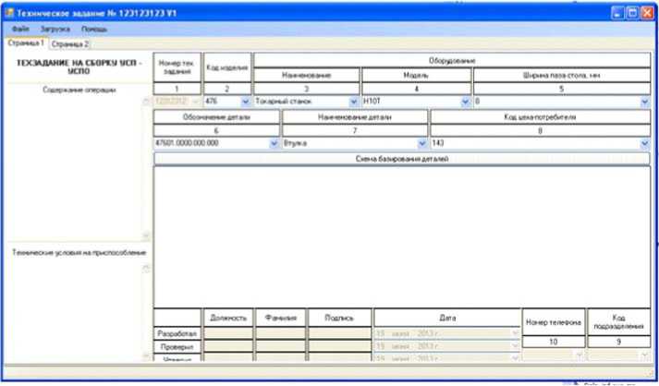This screenshot has height=386, width=659.
Task: Click the Содержание операции text area
Action: [x=75, y=168]
